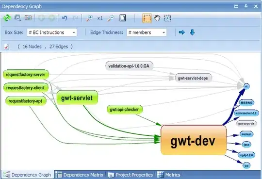This screenshot has width=262, height=179.
Task: Set layout direction with right arrow
Action: click(x=181, y=32)
